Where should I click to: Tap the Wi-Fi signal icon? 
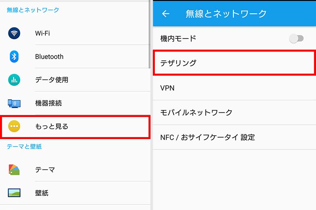pyautogui.click(x=14, y=33)
